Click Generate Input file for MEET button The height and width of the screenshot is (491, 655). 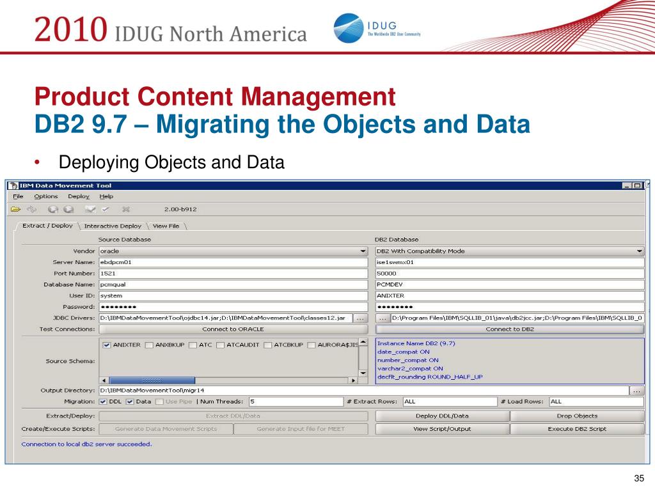pyautogui.click(x=301, y=429)
